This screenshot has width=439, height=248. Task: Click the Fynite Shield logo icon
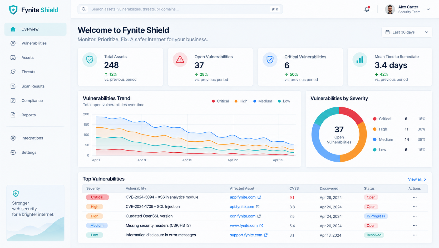[x=13, y=10]
